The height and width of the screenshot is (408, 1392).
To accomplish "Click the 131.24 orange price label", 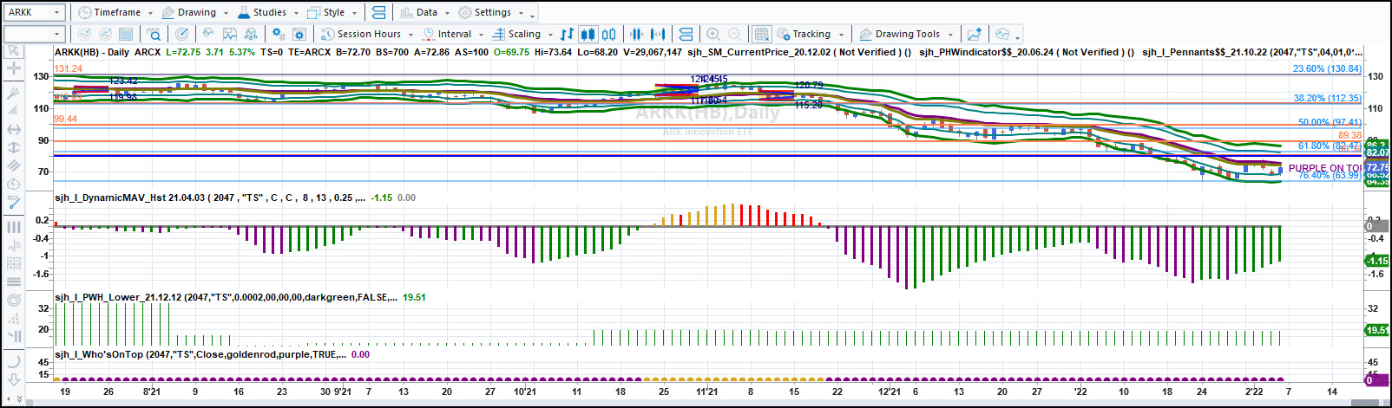I will click(x=69, y=68).
